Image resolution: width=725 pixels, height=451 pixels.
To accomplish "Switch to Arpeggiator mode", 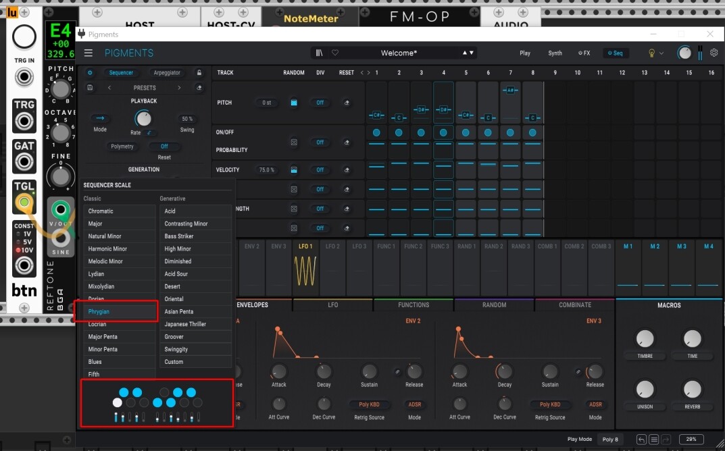I will point(166,72).
